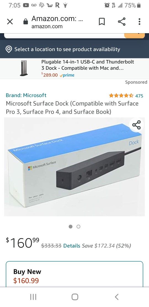Tap the Android home button
Screen dimensions: 149x307
coord(75,297)
